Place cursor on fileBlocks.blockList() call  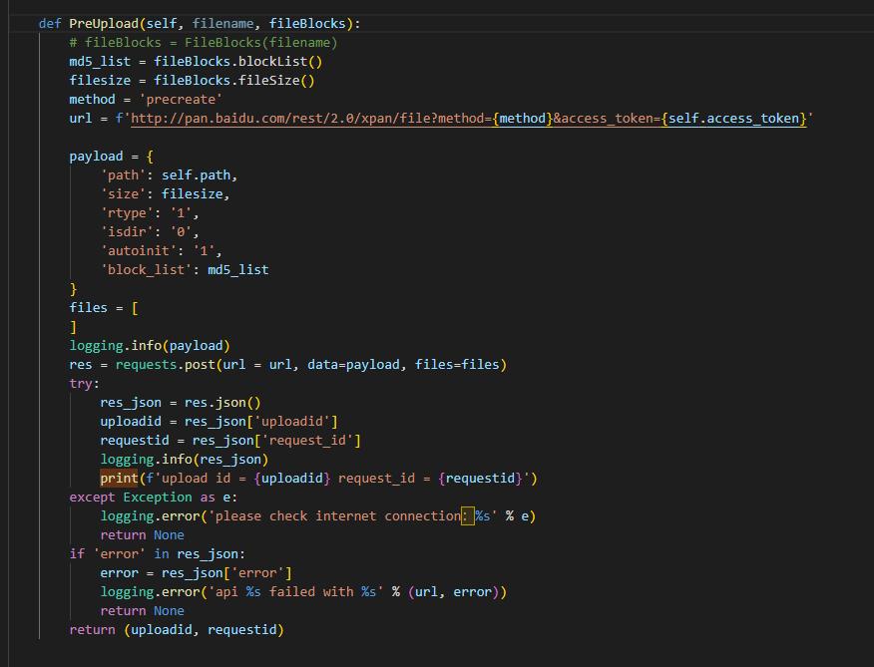(237, 62)
